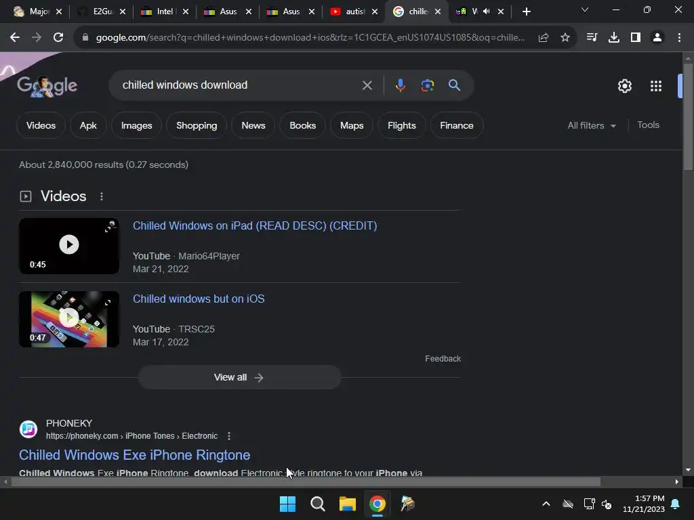Toggle the Chrome side panel
The height and width of the screenshot is (520, 694).
click(636, 38)
